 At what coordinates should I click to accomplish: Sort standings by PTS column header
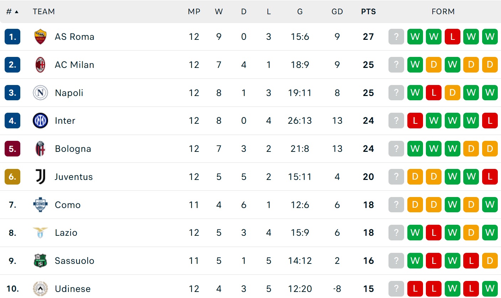(368, 11)
